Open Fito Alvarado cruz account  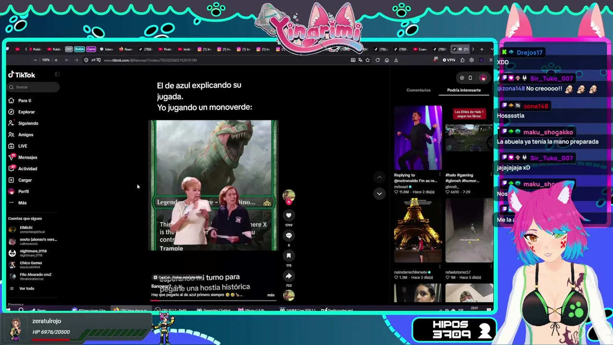(30, 276)
